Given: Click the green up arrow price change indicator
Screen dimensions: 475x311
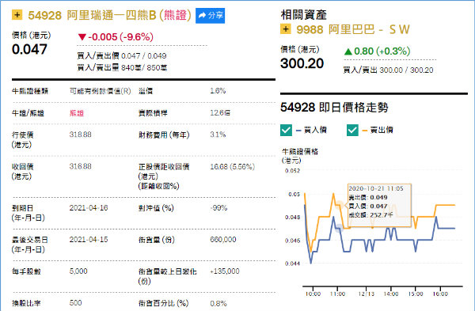Looking at the screenshot, I should [x=348, y=51].
